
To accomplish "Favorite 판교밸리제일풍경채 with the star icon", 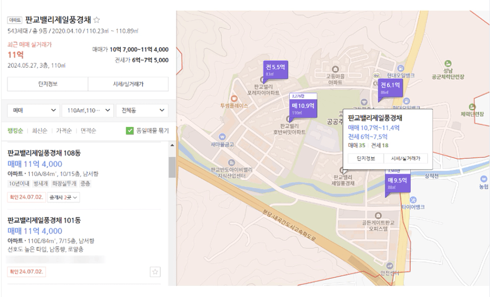I will (x=97, y=20).
